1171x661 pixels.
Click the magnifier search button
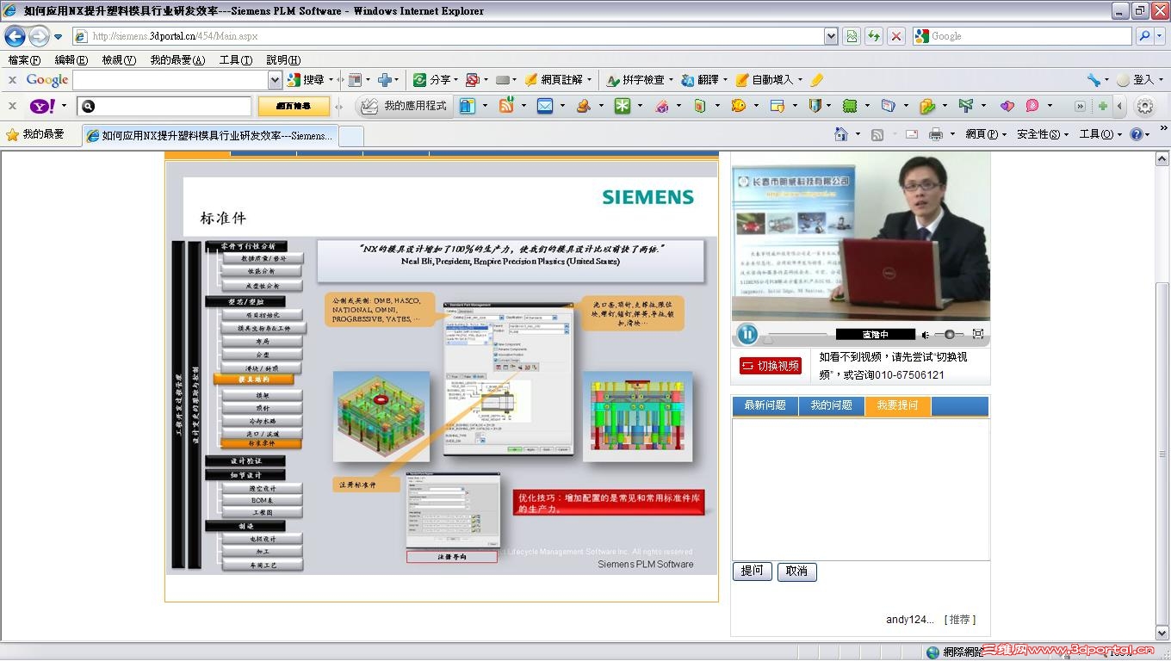(x=1144, y=36)
